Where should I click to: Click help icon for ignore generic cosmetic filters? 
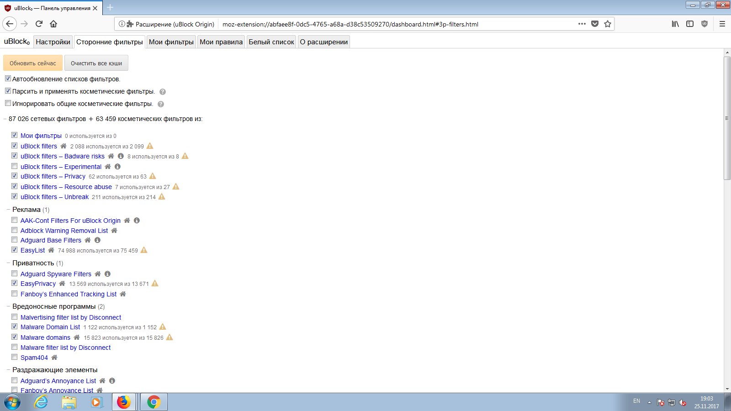(161, 104)
